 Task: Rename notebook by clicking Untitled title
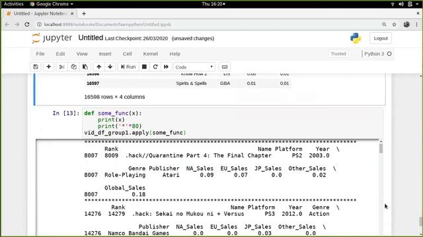(x=91, y=38)
